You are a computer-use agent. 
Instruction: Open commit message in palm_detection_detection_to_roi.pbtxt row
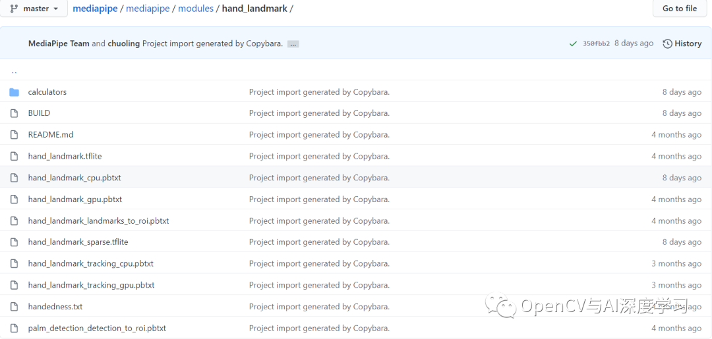point(319,328)
